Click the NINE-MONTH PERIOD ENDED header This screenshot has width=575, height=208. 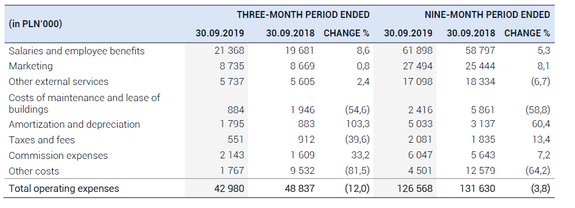tap(487, 15)
